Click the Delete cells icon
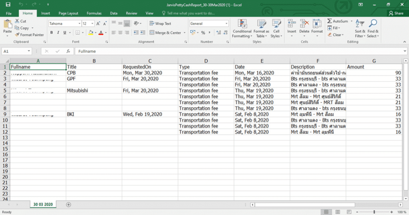Viewport: 409px width, 215px height. coord(304,24)
